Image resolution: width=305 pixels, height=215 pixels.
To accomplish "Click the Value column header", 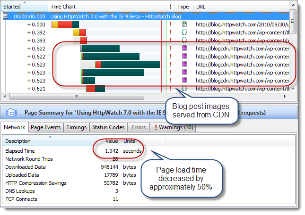I will pyautogui.click(x=109, y=141).
